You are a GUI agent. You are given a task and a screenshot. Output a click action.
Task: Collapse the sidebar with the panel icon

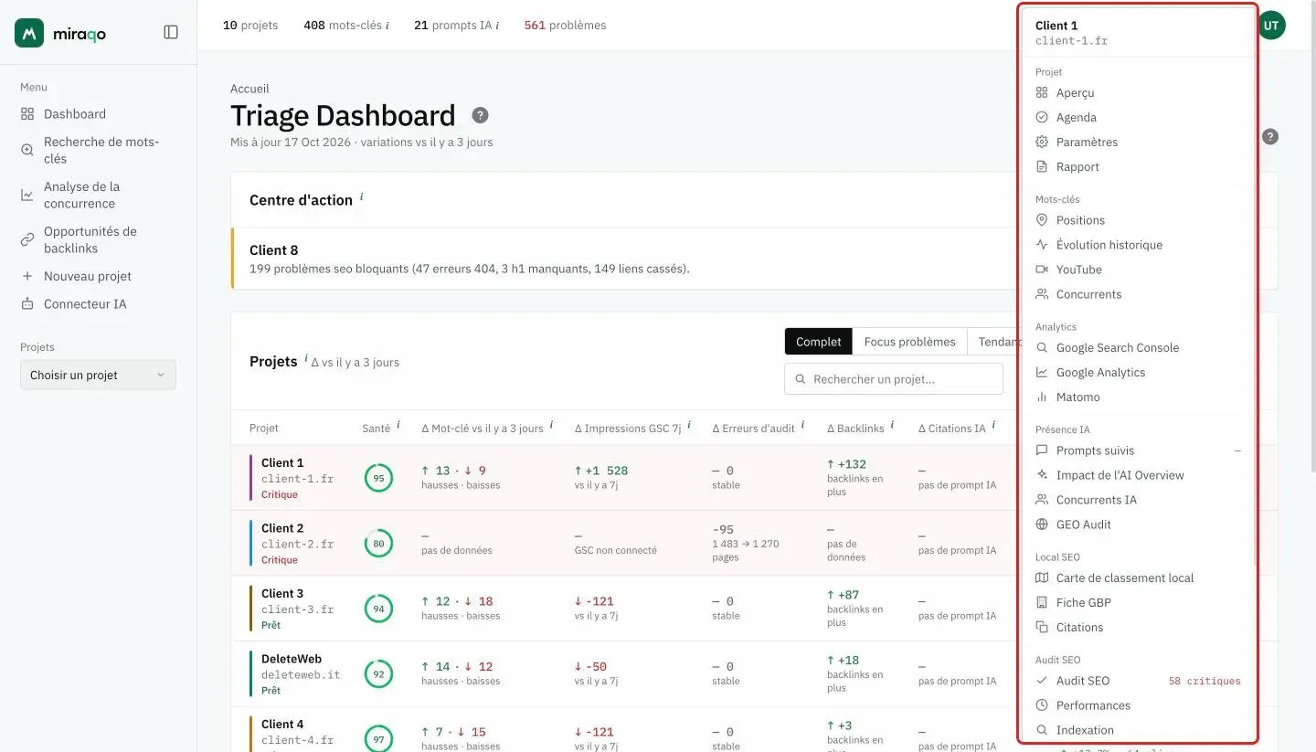point(171,32)
